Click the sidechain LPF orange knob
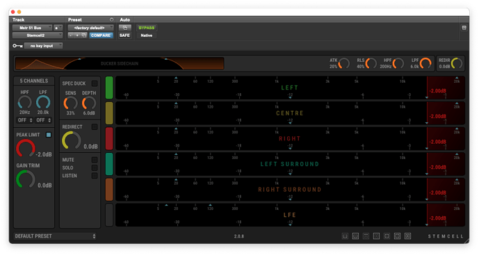The image size is (479, 255). pyautogui.click(x=425, y=63)
